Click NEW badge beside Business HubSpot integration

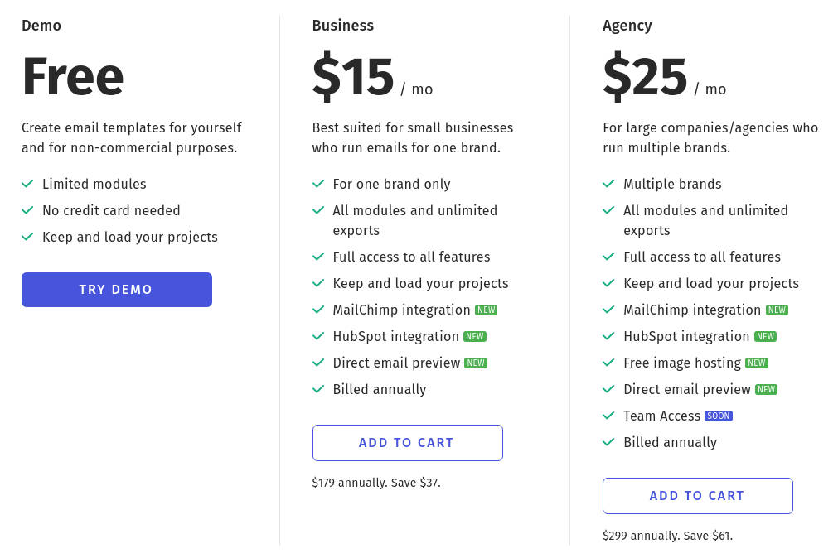[x=475, y=337]
